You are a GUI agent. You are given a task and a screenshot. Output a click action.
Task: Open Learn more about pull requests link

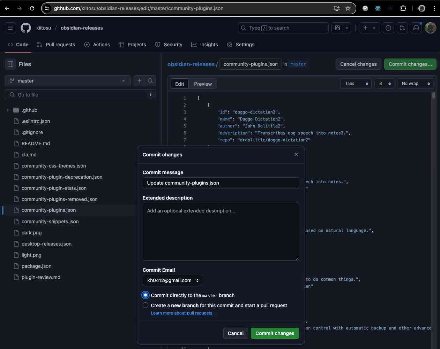pyautogui.click(x=181, y=313)
